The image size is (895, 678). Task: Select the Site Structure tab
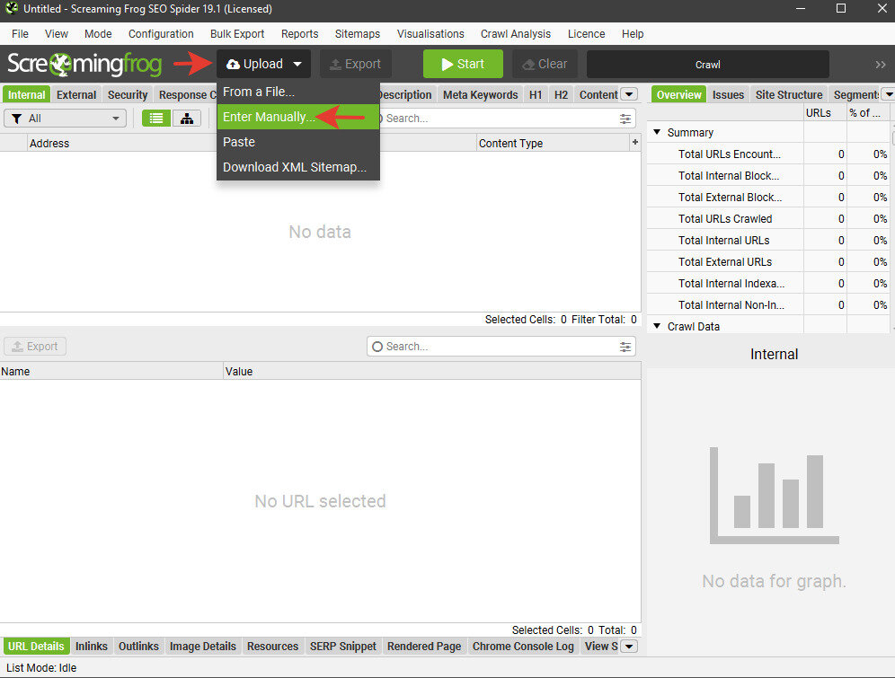click(789, 94)
